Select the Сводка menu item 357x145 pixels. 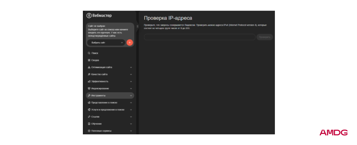pyautogui.click(x=95, y=60)
